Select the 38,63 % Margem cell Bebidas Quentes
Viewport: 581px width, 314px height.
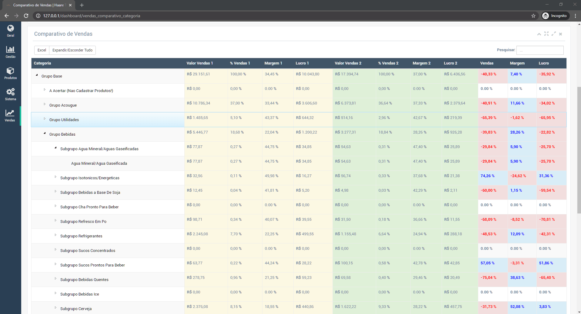pyautogui.click(x=522, y=280)
